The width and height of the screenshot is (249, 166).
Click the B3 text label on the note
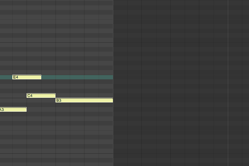click(59, 101)
